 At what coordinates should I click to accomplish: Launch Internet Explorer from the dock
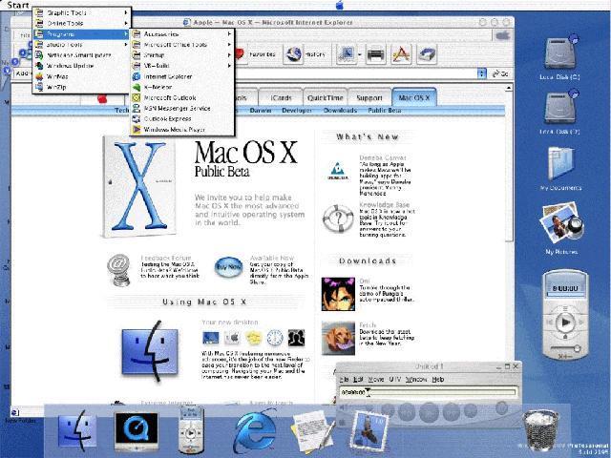click(255, 431)
